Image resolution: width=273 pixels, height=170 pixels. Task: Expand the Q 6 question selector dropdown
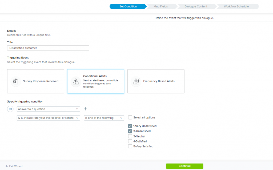coord(48,118)
